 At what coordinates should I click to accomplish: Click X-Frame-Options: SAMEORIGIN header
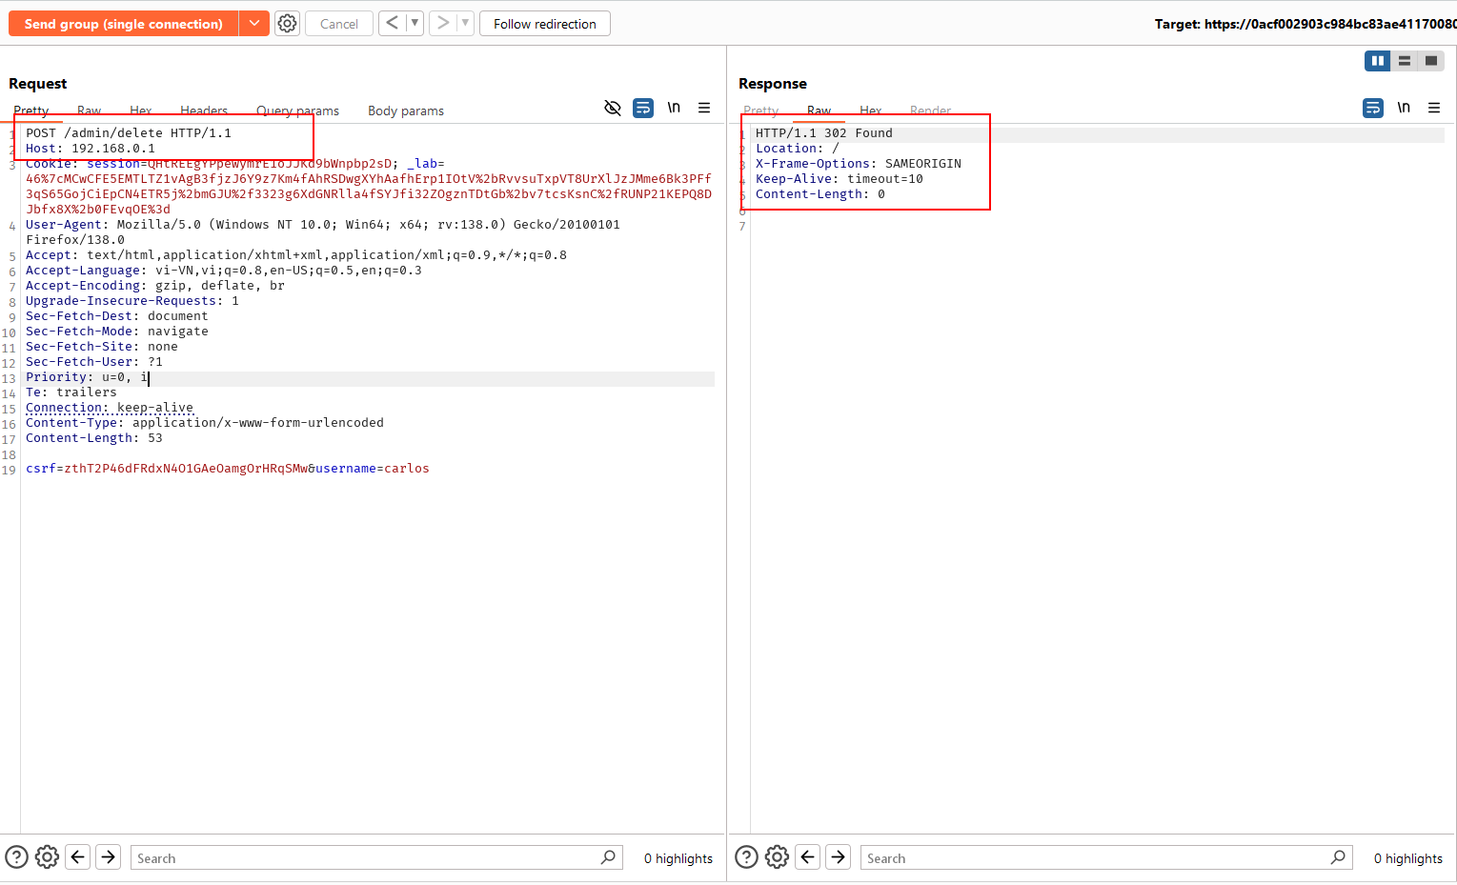[859, 164]
